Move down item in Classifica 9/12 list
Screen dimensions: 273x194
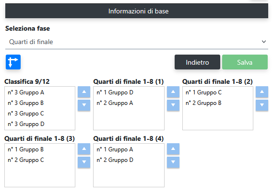coord(84,105)
